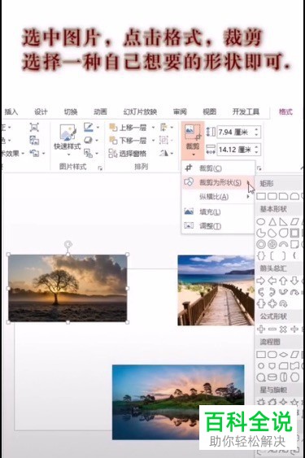The image size is (305, 458).
Task: Select the minus sign shape in 公式形状
Action: (x=272, y=329)
